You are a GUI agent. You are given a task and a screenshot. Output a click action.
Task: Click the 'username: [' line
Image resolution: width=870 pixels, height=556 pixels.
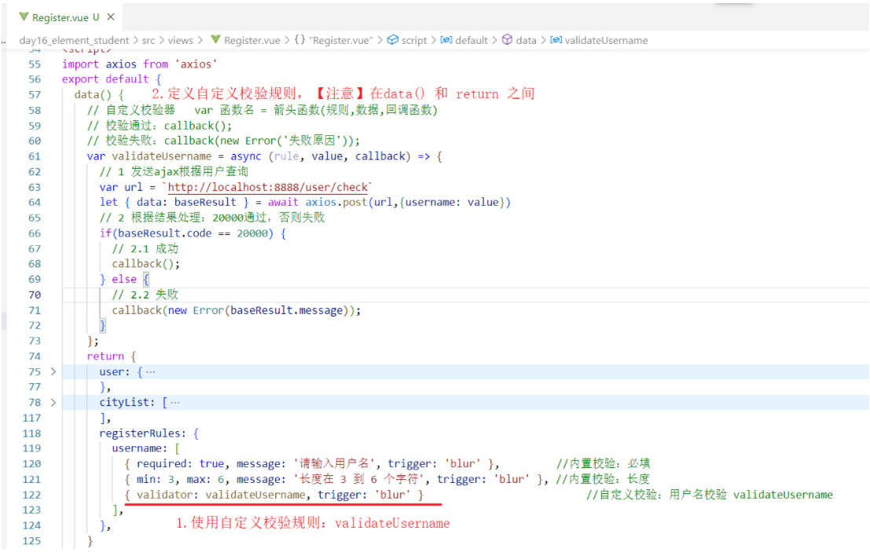(x=146, y=448)
